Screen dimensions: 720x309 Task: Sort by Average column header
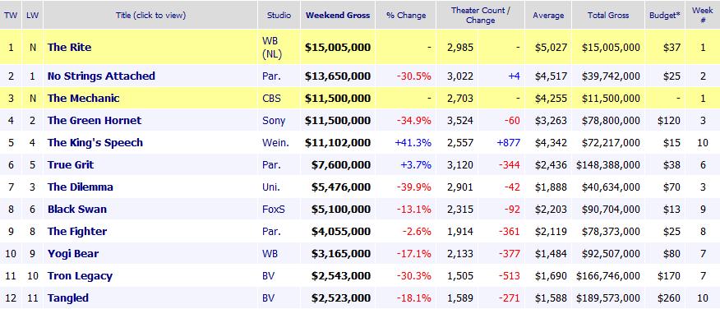pyautogui.click(x=548, y=15)
